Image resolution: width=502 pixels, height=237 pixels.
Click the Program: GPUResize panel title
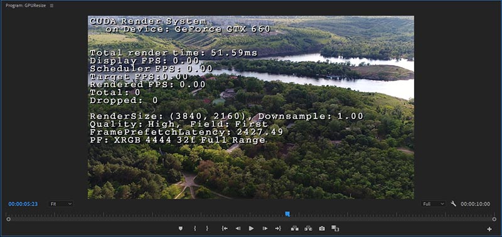click(26, 6)
